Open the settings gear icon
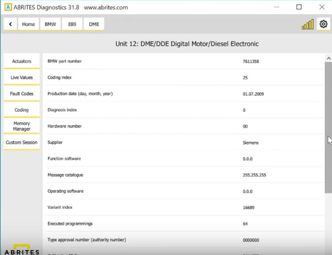The image size is (332, 255). click(x=323, y=24)
